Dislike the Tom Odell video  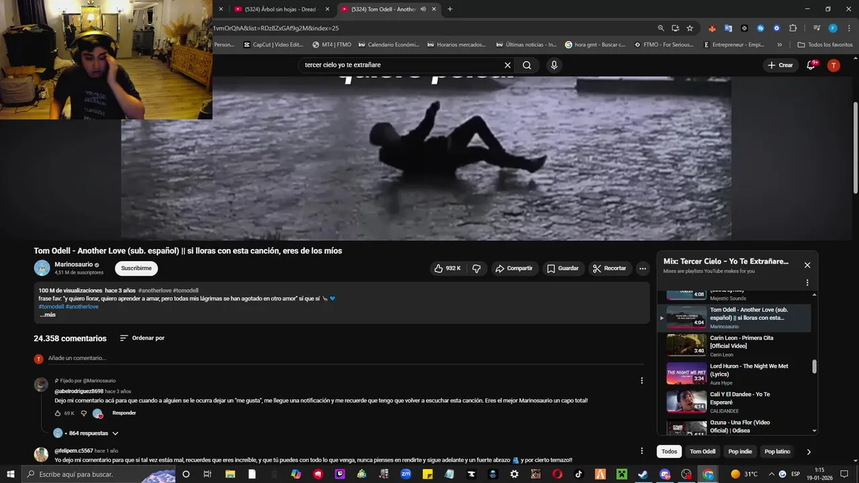coord(476,268)
